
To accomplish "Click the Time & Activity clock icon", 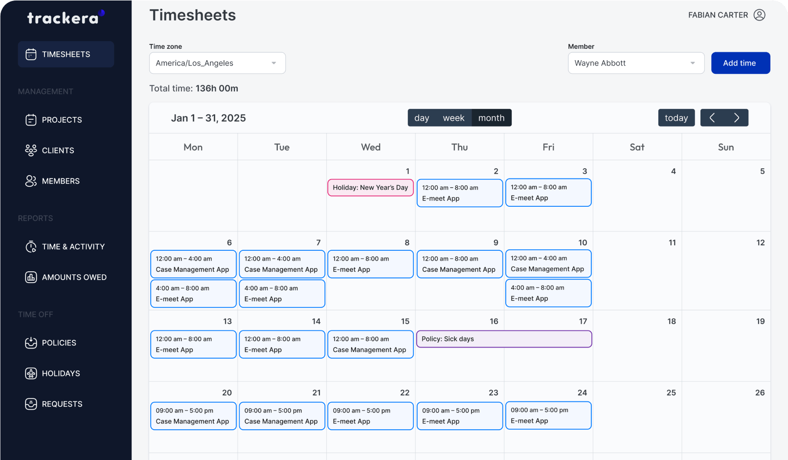I will tap(31, 246).
